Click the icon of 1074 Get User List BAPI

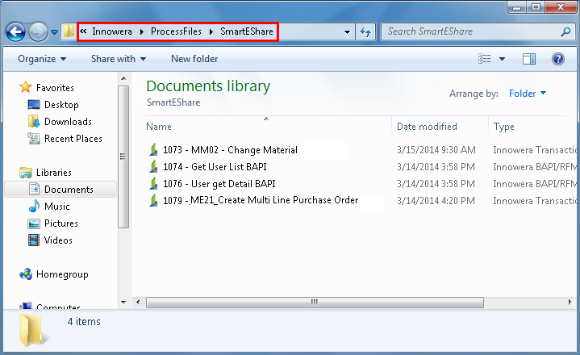(153, 167)
